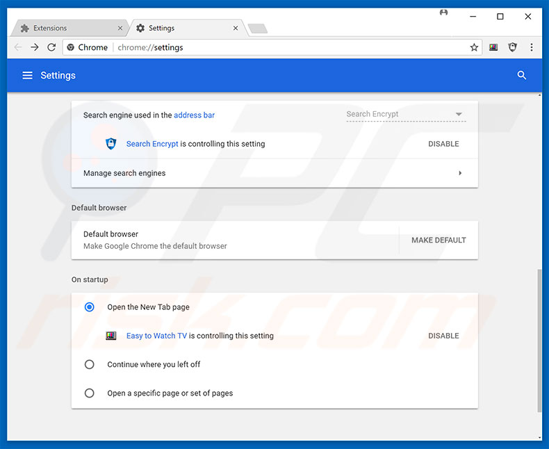The image size is (549, 449).
Task: Open the Settings hamburger menu
Action: coord(27,75)
